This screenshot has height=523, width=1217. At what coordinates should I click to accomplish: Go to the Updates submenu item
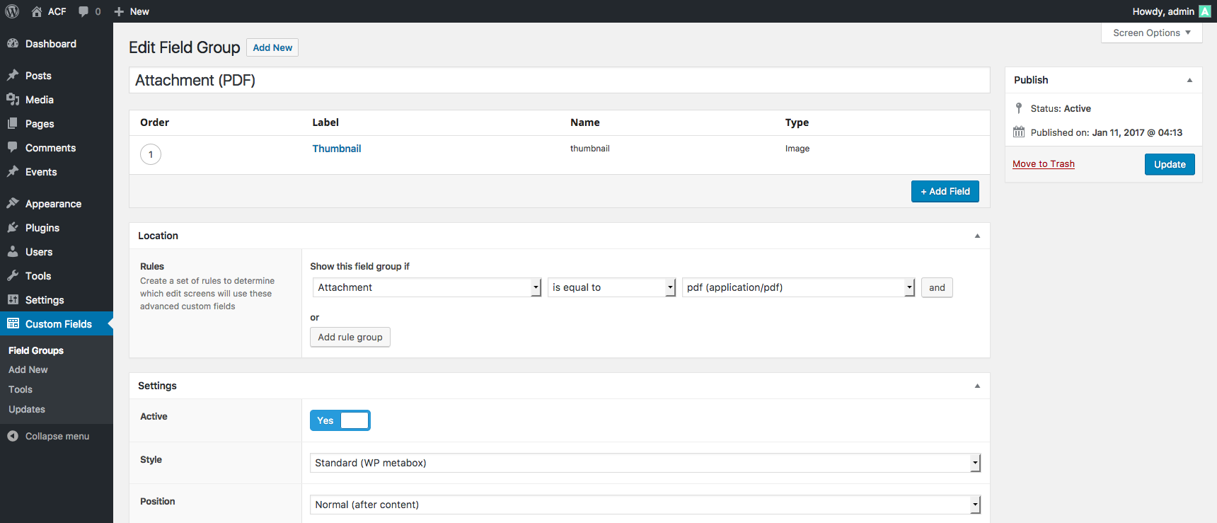pos(27,409)
